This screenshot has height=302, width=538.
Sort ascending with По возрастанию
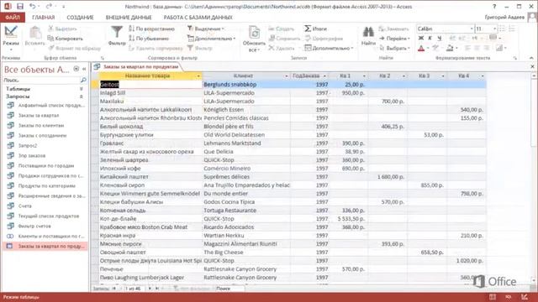click(x=151, y=29)
